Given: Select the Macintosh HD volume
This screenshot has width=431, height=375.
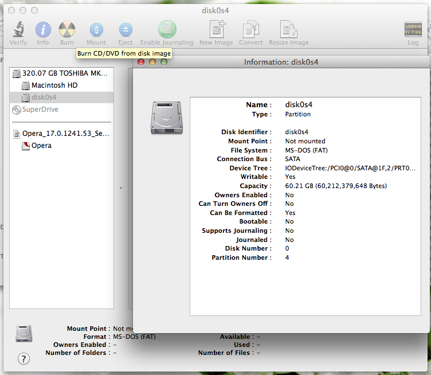Looking at the screenshot, I should 61,85.
